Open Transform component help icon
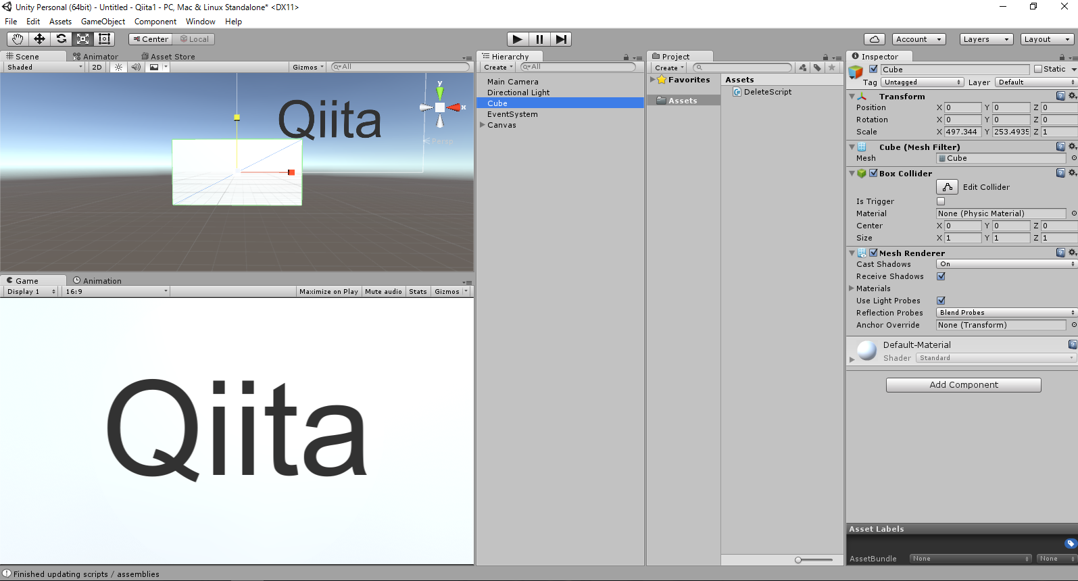The width and height of the screenshot is (1078, 581). pyautogui.click(x=1060, y=96)
